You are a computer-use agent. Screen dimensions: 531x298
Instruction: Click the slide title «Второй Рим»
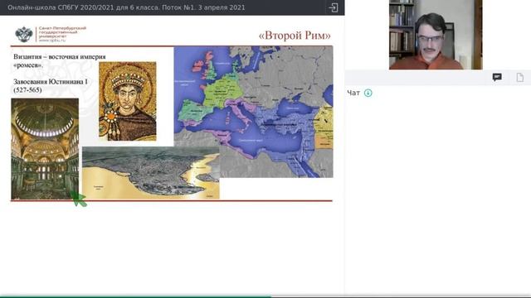295,36
